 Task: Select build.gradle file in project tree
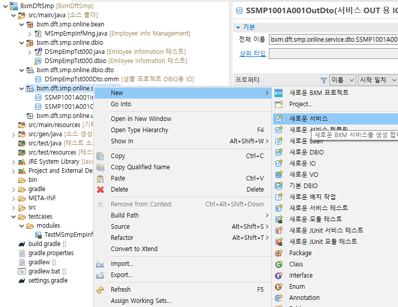(x=45, y=244)
